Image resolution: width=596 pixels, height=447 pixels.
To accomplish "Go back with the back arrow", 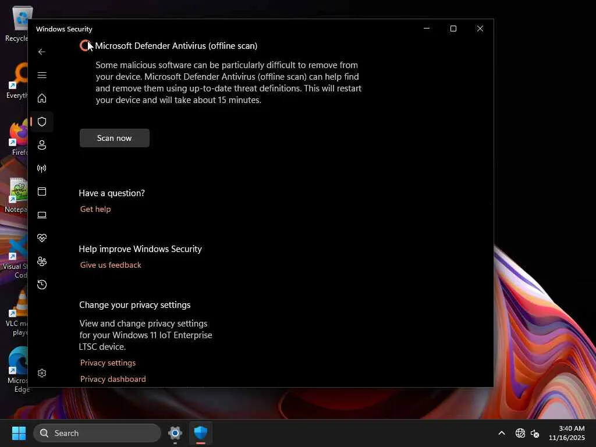I will (42, 52).
